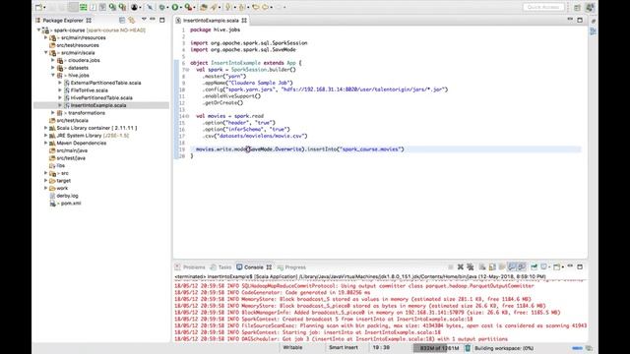The width and height of the screenshot is (630, 354).
Task: Open Package Explorer view menu triangle
Action: pos(144,20)
